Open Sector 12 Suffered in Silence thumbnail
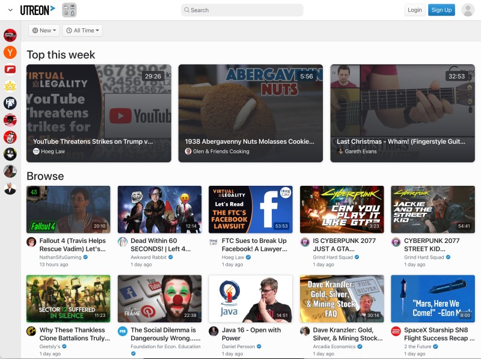The image size is (481, 359). [69, 298]
